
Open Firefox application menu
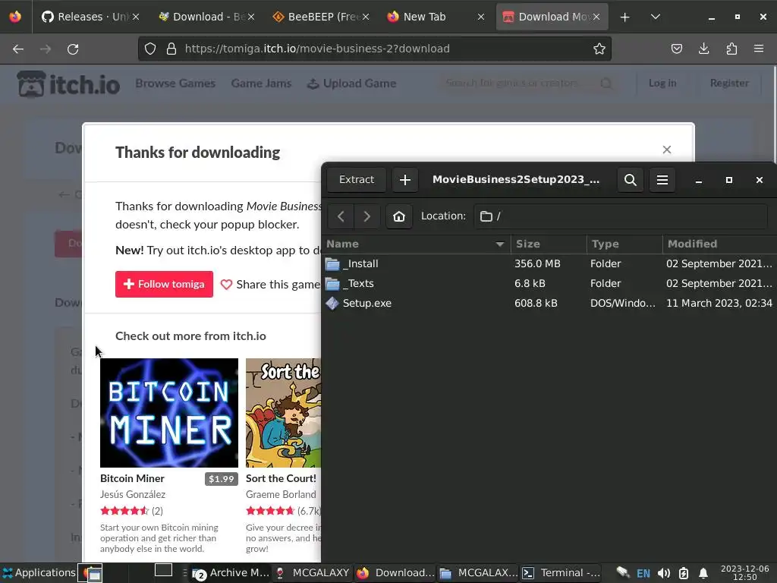click(759, 49)
